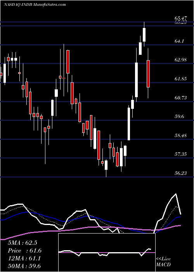Click the 60.73 price level label
Image resolution: width=194 pixels, height=272 pixels.
click(x=181, y=98)
